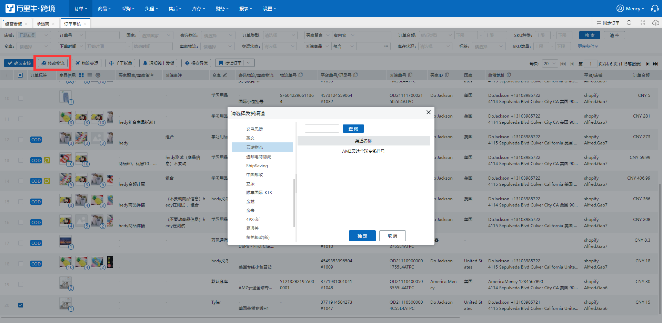Screen dimensions: 662x323
Task: Toggle the select-all checkbox in table header
Action: [20, 75]
